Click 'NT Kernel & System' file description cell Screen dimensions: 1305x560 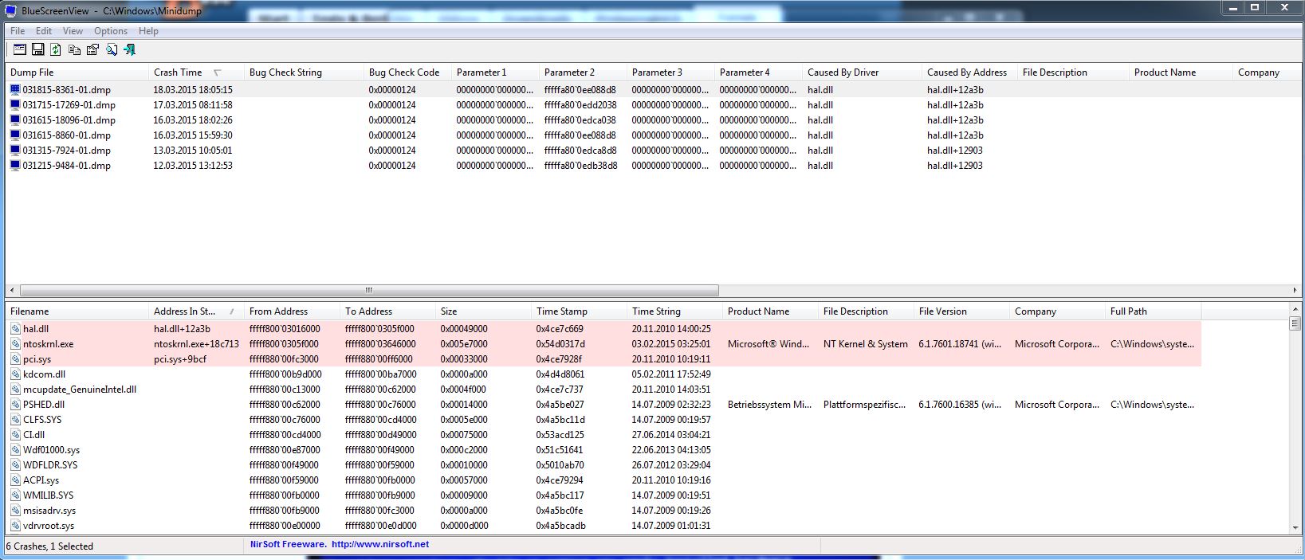coord(866,344)
